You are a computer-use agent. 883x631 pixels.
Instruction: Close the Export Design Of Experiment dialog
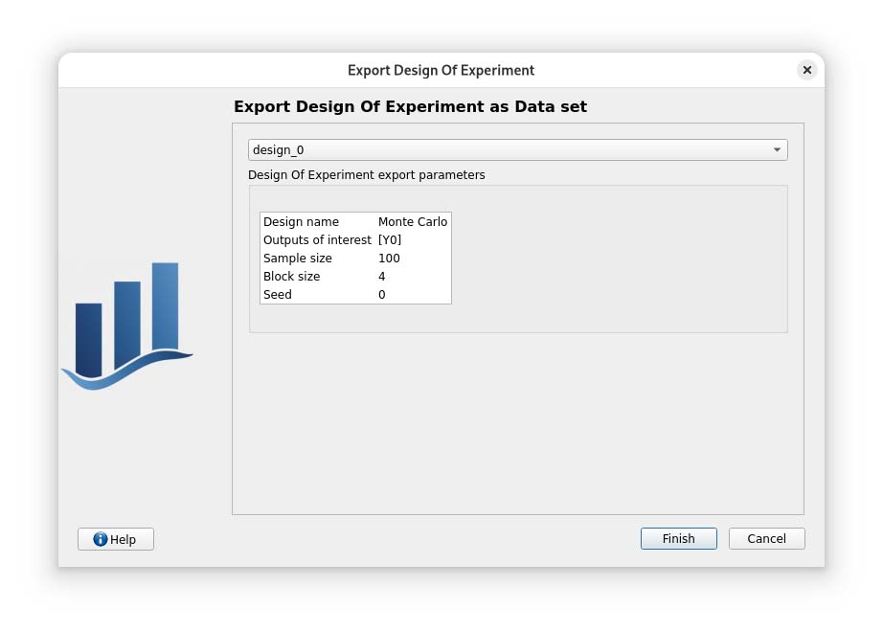click(806, 70)
